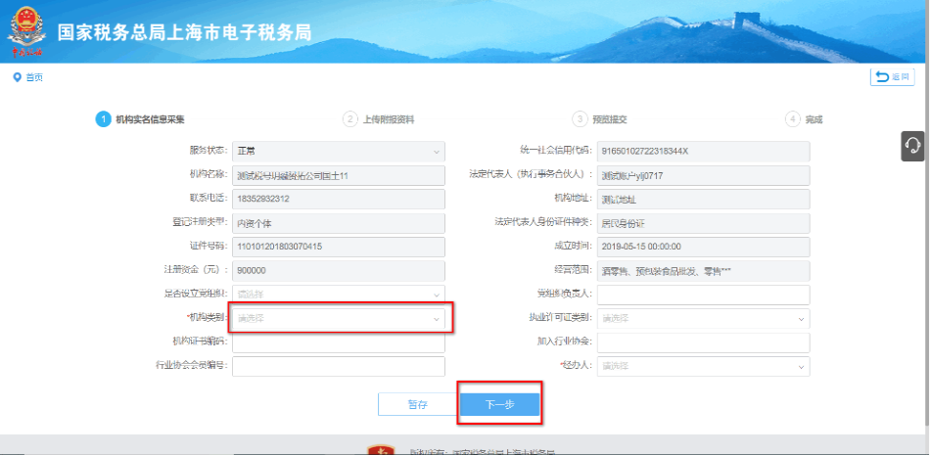930x455 pixels.
Task: Click the footer emblem icon
Action: (x=380, y=449)
